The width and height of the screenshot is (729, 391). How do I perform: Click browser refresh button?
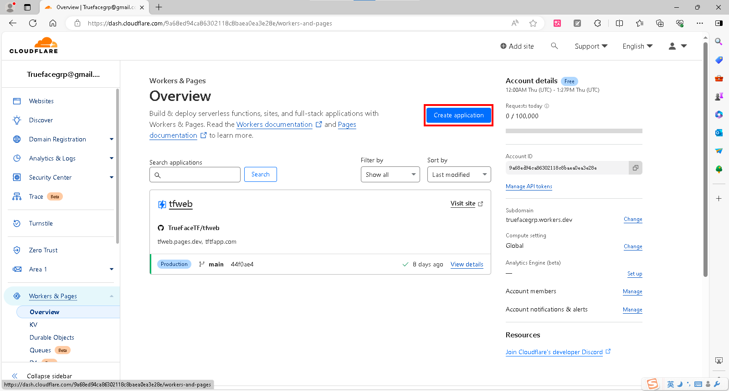point(33,23)
